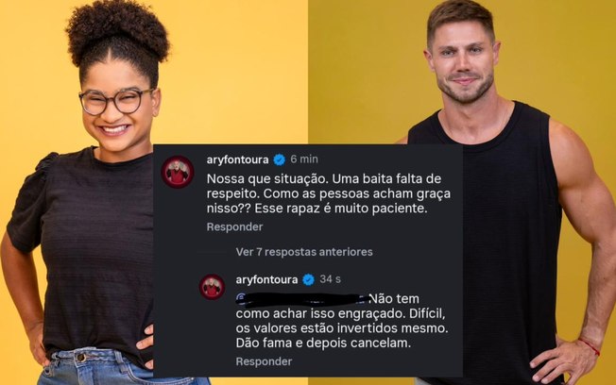Screen dimensions: 616x385
Task: Open aryfontoura's avatar on the reply comment
Action: (213, 287)
